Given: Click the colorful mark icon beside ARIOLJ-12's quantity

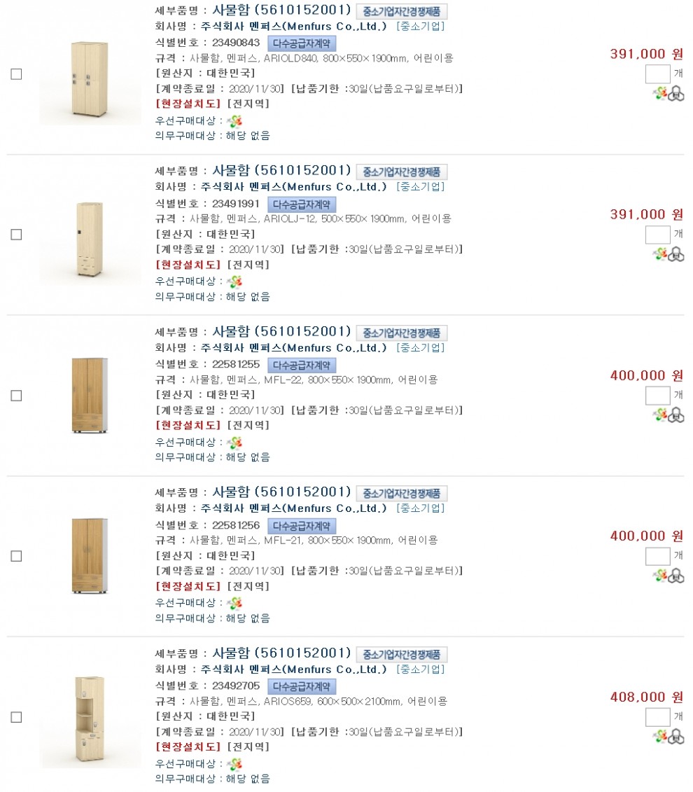Looking at the screenshot, I should [x=661, y=254].
